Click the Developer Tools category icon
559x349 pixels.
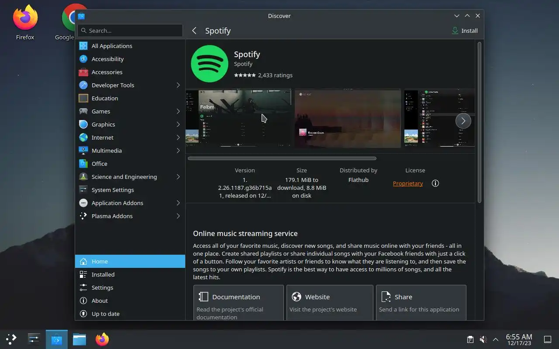(x=83, y=85)
